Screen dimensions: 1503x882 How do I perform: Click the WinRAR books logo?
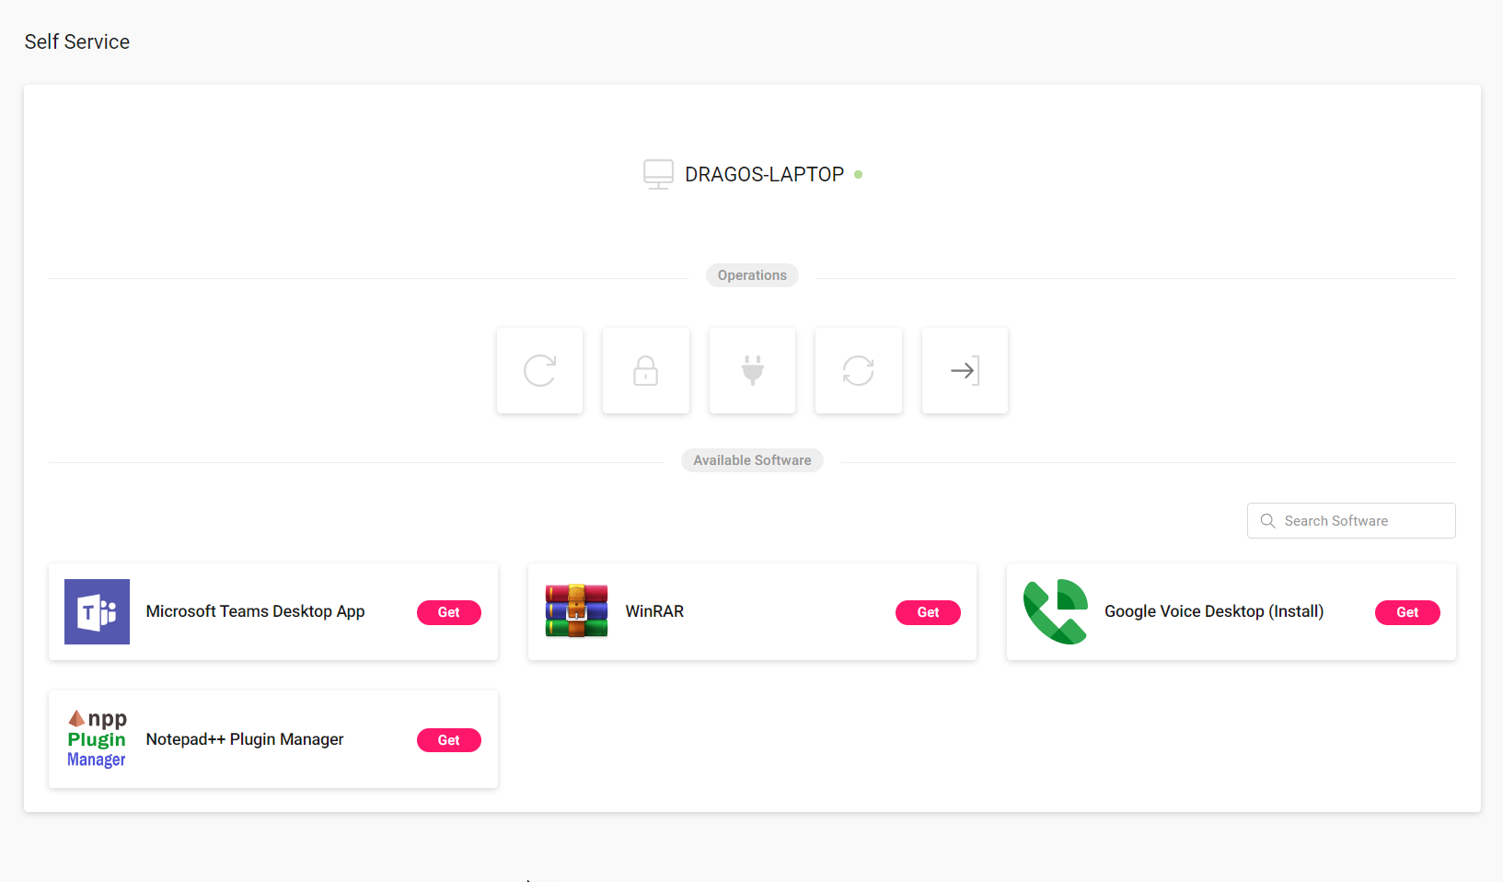[576, 611]
